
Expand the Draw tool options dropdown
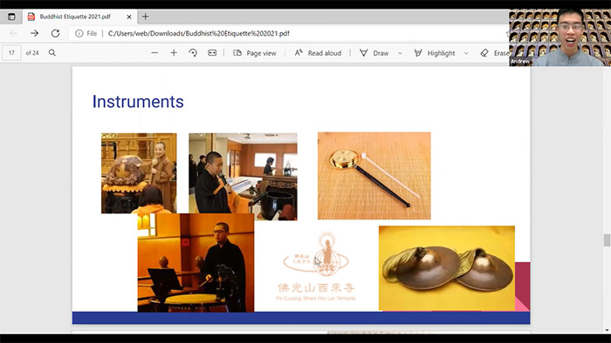400,53
